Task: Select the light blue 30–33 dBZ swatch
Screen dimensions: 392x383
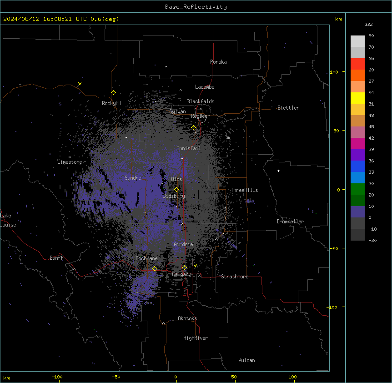Action: pyautogui.click(x=357, y=178)
